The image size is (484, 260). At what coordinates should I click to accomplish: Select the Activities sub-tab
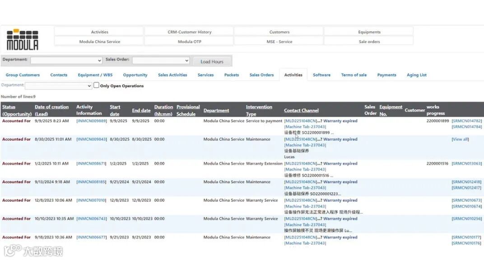[x=293, y=75]
